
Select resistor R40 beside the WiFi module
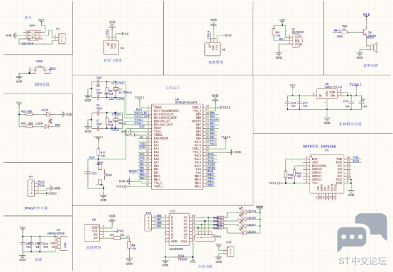pos(294,172)
